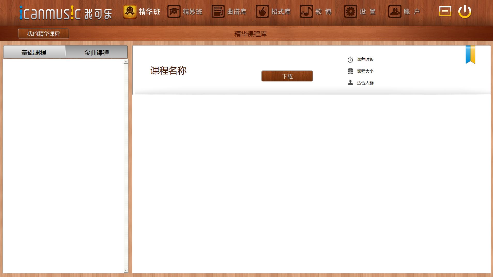Click the yellow power icon to exit
Screen dimensions: 493x277
pyautogui.click(x=465, y=12)
